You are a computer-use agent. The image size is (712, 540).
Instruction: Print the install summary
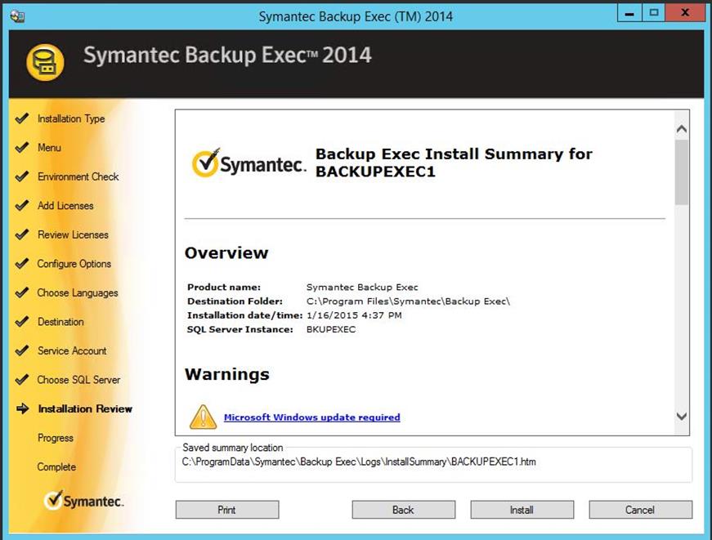227,510
